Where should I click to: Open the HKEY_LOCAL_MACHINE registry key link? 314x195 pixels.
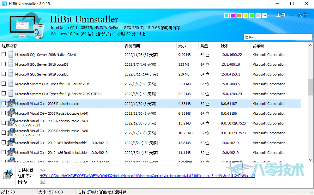click(147, 176)
